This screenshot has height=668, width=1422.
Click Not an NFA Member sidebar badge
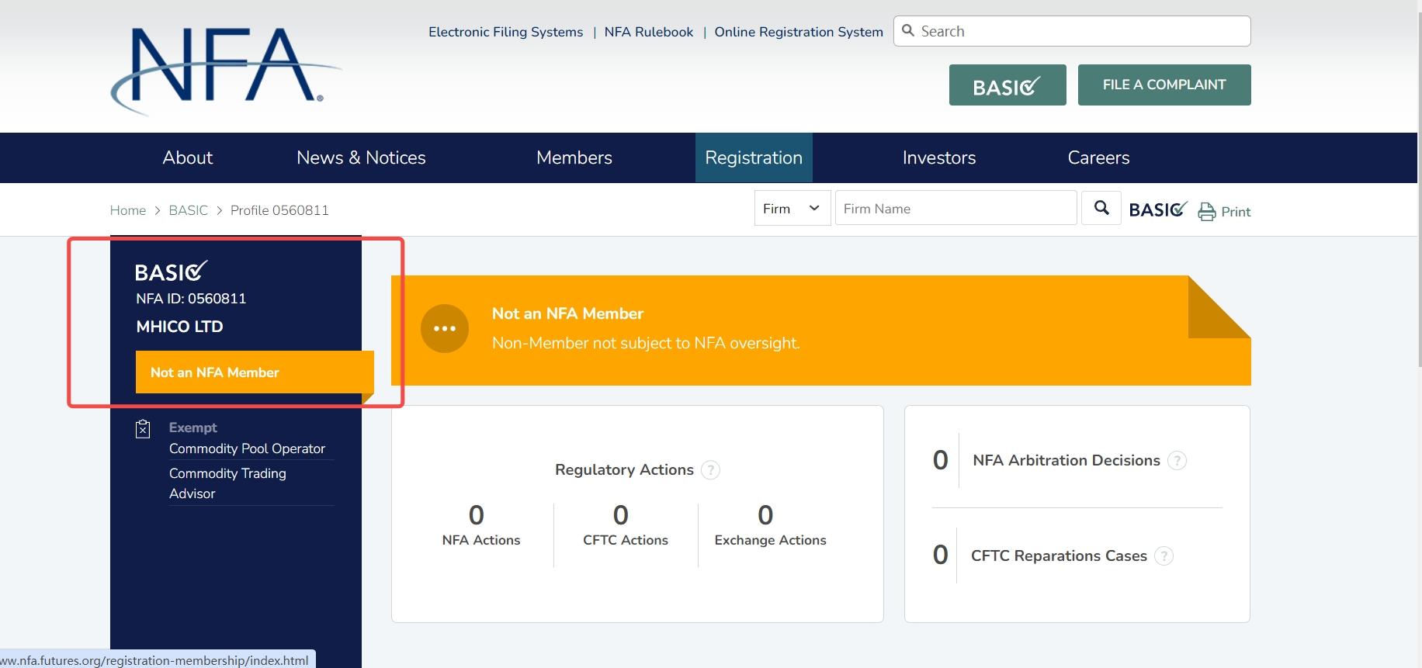255,372
